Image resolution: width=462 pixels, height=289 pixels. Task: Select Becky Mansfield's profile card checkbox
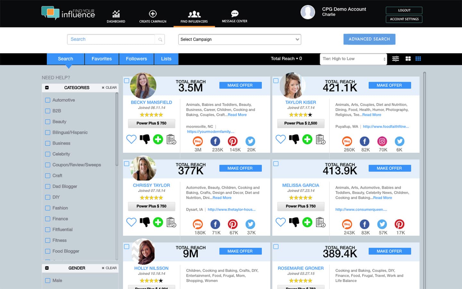click(127, 81)
